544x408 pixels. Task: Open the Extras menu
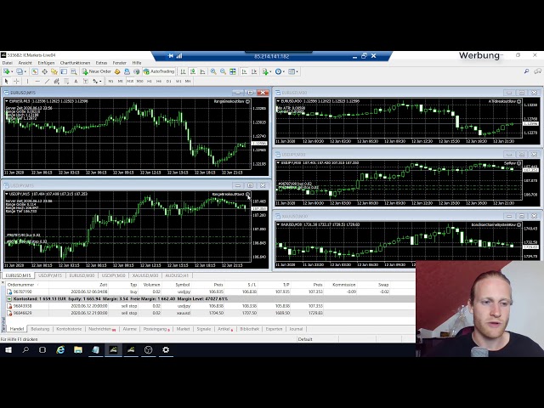click(101, 63)
